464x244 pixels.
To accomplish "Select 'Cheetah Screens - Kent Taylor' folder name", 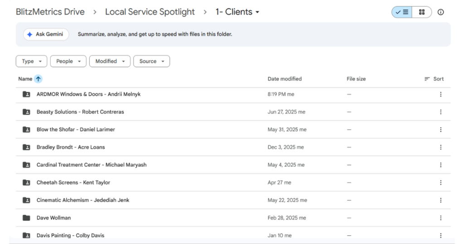I will coord(73,182).
